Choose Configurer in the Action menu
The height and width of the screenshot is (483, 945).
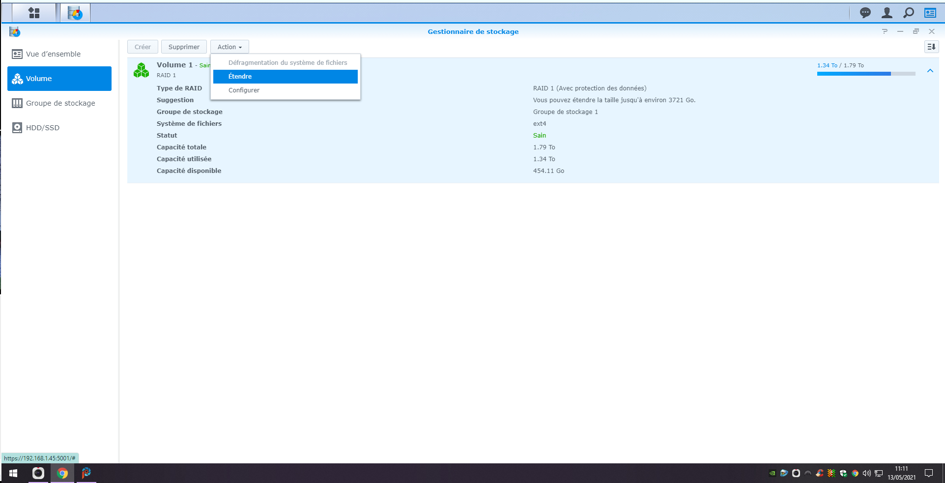[x=244, y=90]
